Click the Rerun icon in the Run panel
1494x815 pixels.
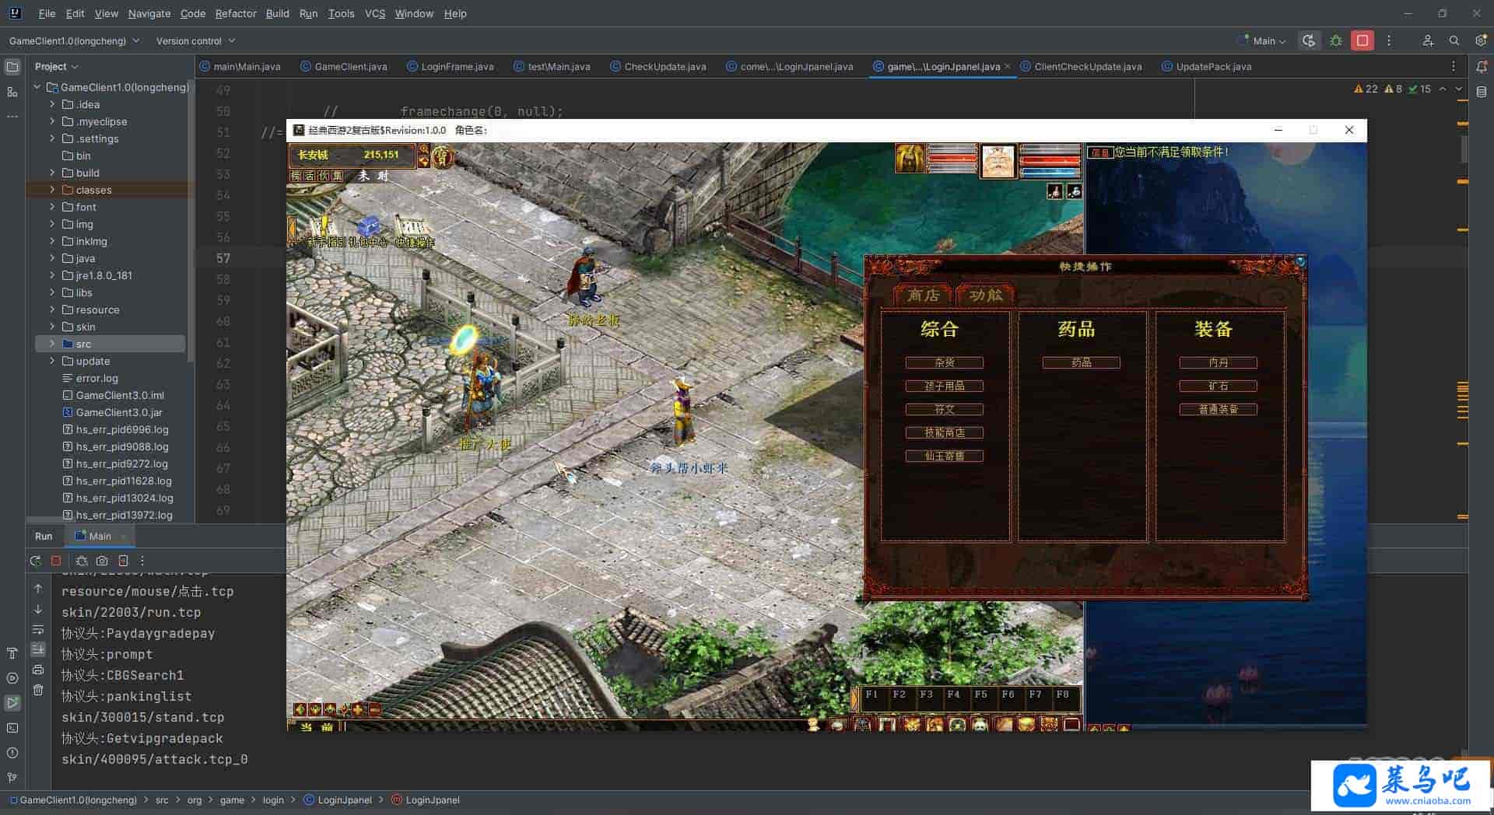(x=36, y=561)
